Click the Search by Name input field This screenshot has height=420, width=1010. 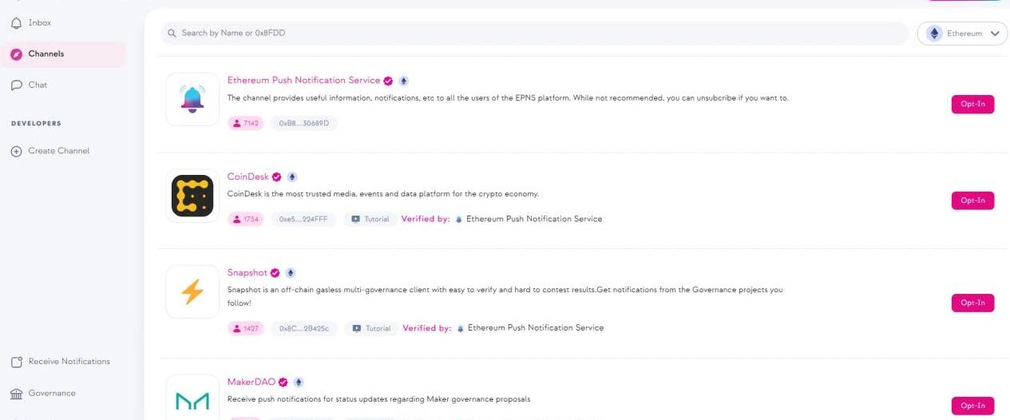point(535,34)
